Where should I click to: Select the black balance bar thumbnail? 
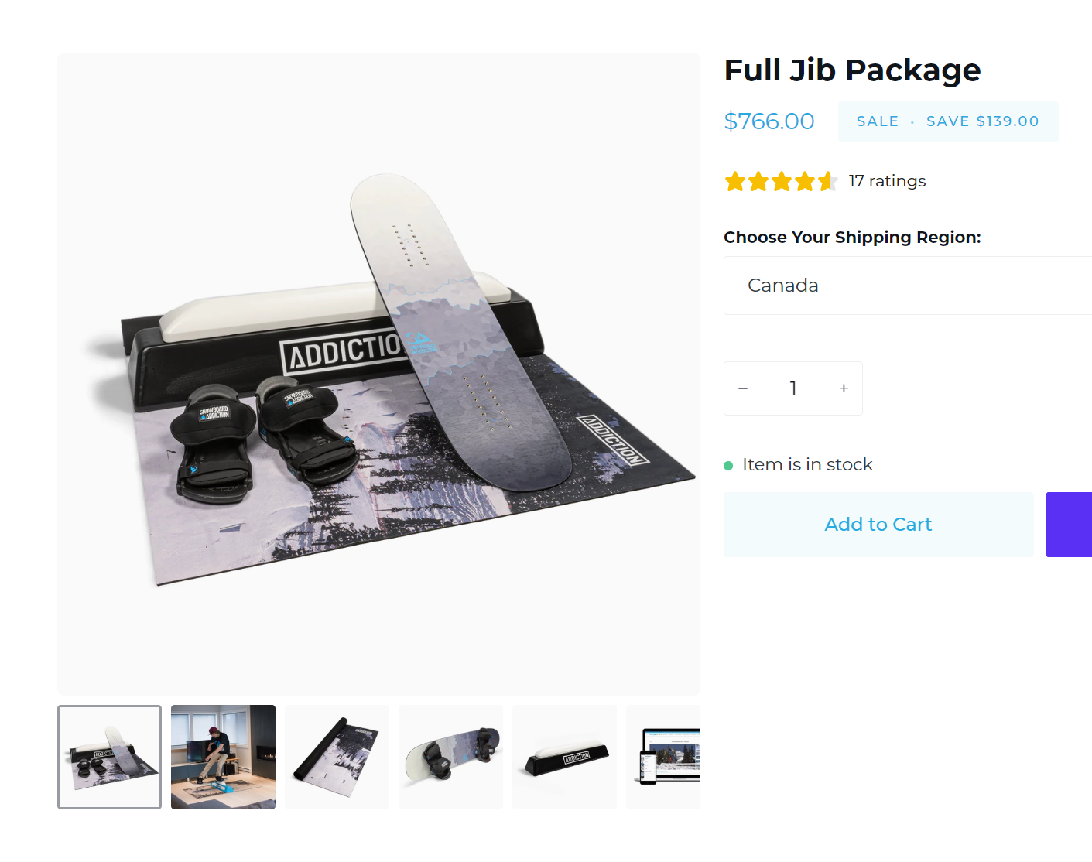[564, 757]
